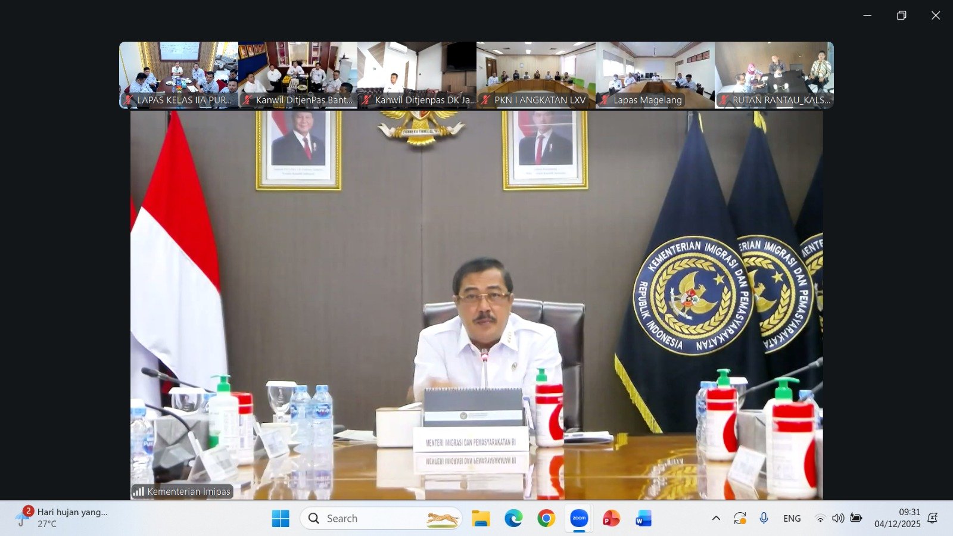This screenshot has width=953, height=536.
Task: Open the notification bell in the taskbar
Action: click(933, 518)
